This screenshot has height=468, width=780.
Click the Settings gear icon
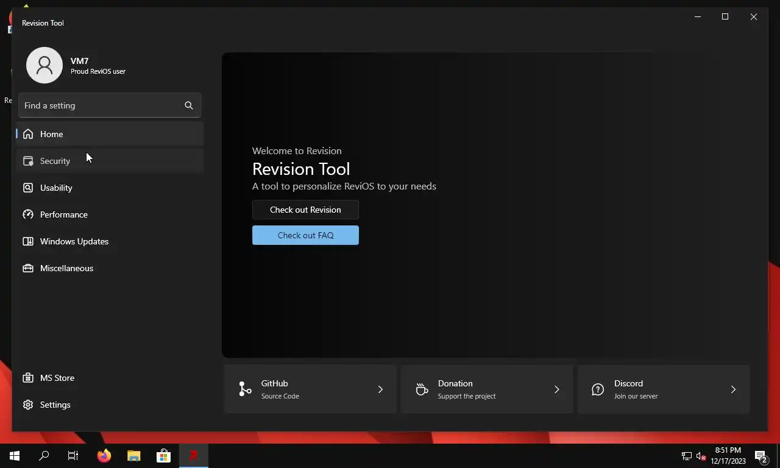[28, 405]
